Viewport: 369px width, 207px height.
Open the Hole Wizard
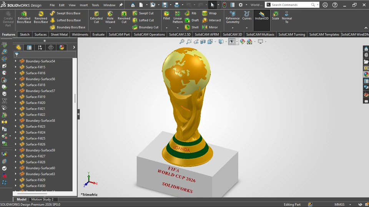coord(110,17)
